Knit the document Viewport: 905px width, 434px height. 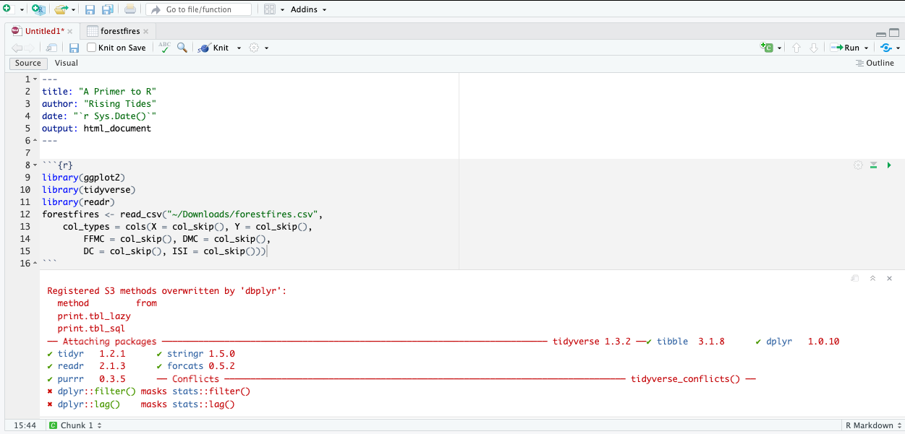coord(213,48)
